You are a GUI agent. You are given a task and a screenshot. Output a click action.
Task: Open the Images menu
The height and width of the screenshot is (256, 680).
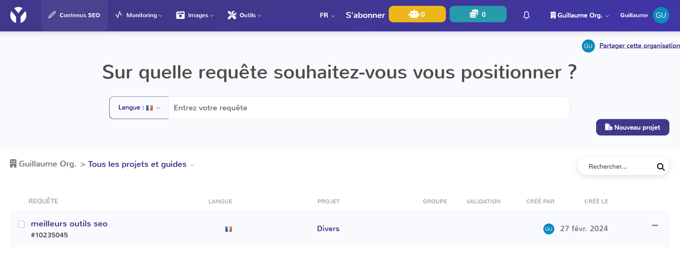(x=195, y=15)
